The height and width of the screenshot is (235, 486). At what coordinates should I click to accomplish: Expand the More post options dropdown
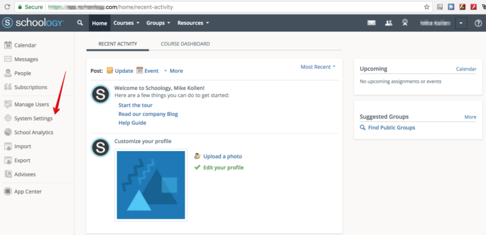(x=173, y=71)
